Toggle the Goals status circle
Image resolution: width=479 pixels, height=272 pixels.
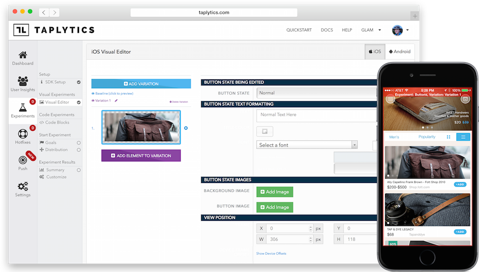pyautogui.click(x=79, y=143)
